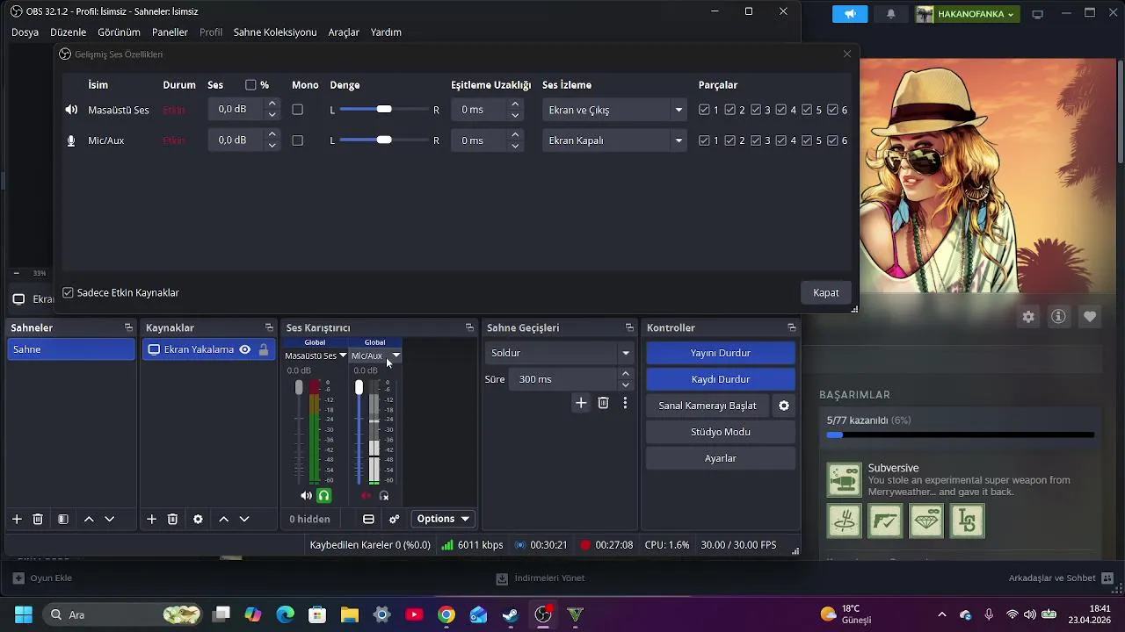Undock the Kontroller panel float icon
Viewport: 1125px width, 632px height.
[792, 327]
